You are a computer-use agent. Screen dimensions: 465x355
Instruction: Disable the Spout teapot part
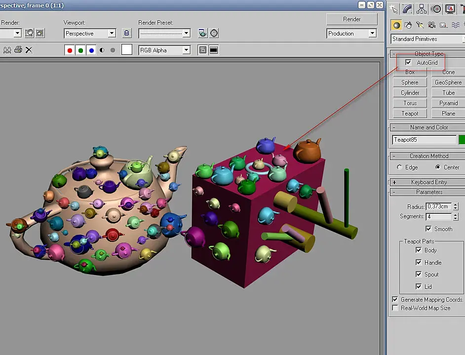[x=419, y=274]
